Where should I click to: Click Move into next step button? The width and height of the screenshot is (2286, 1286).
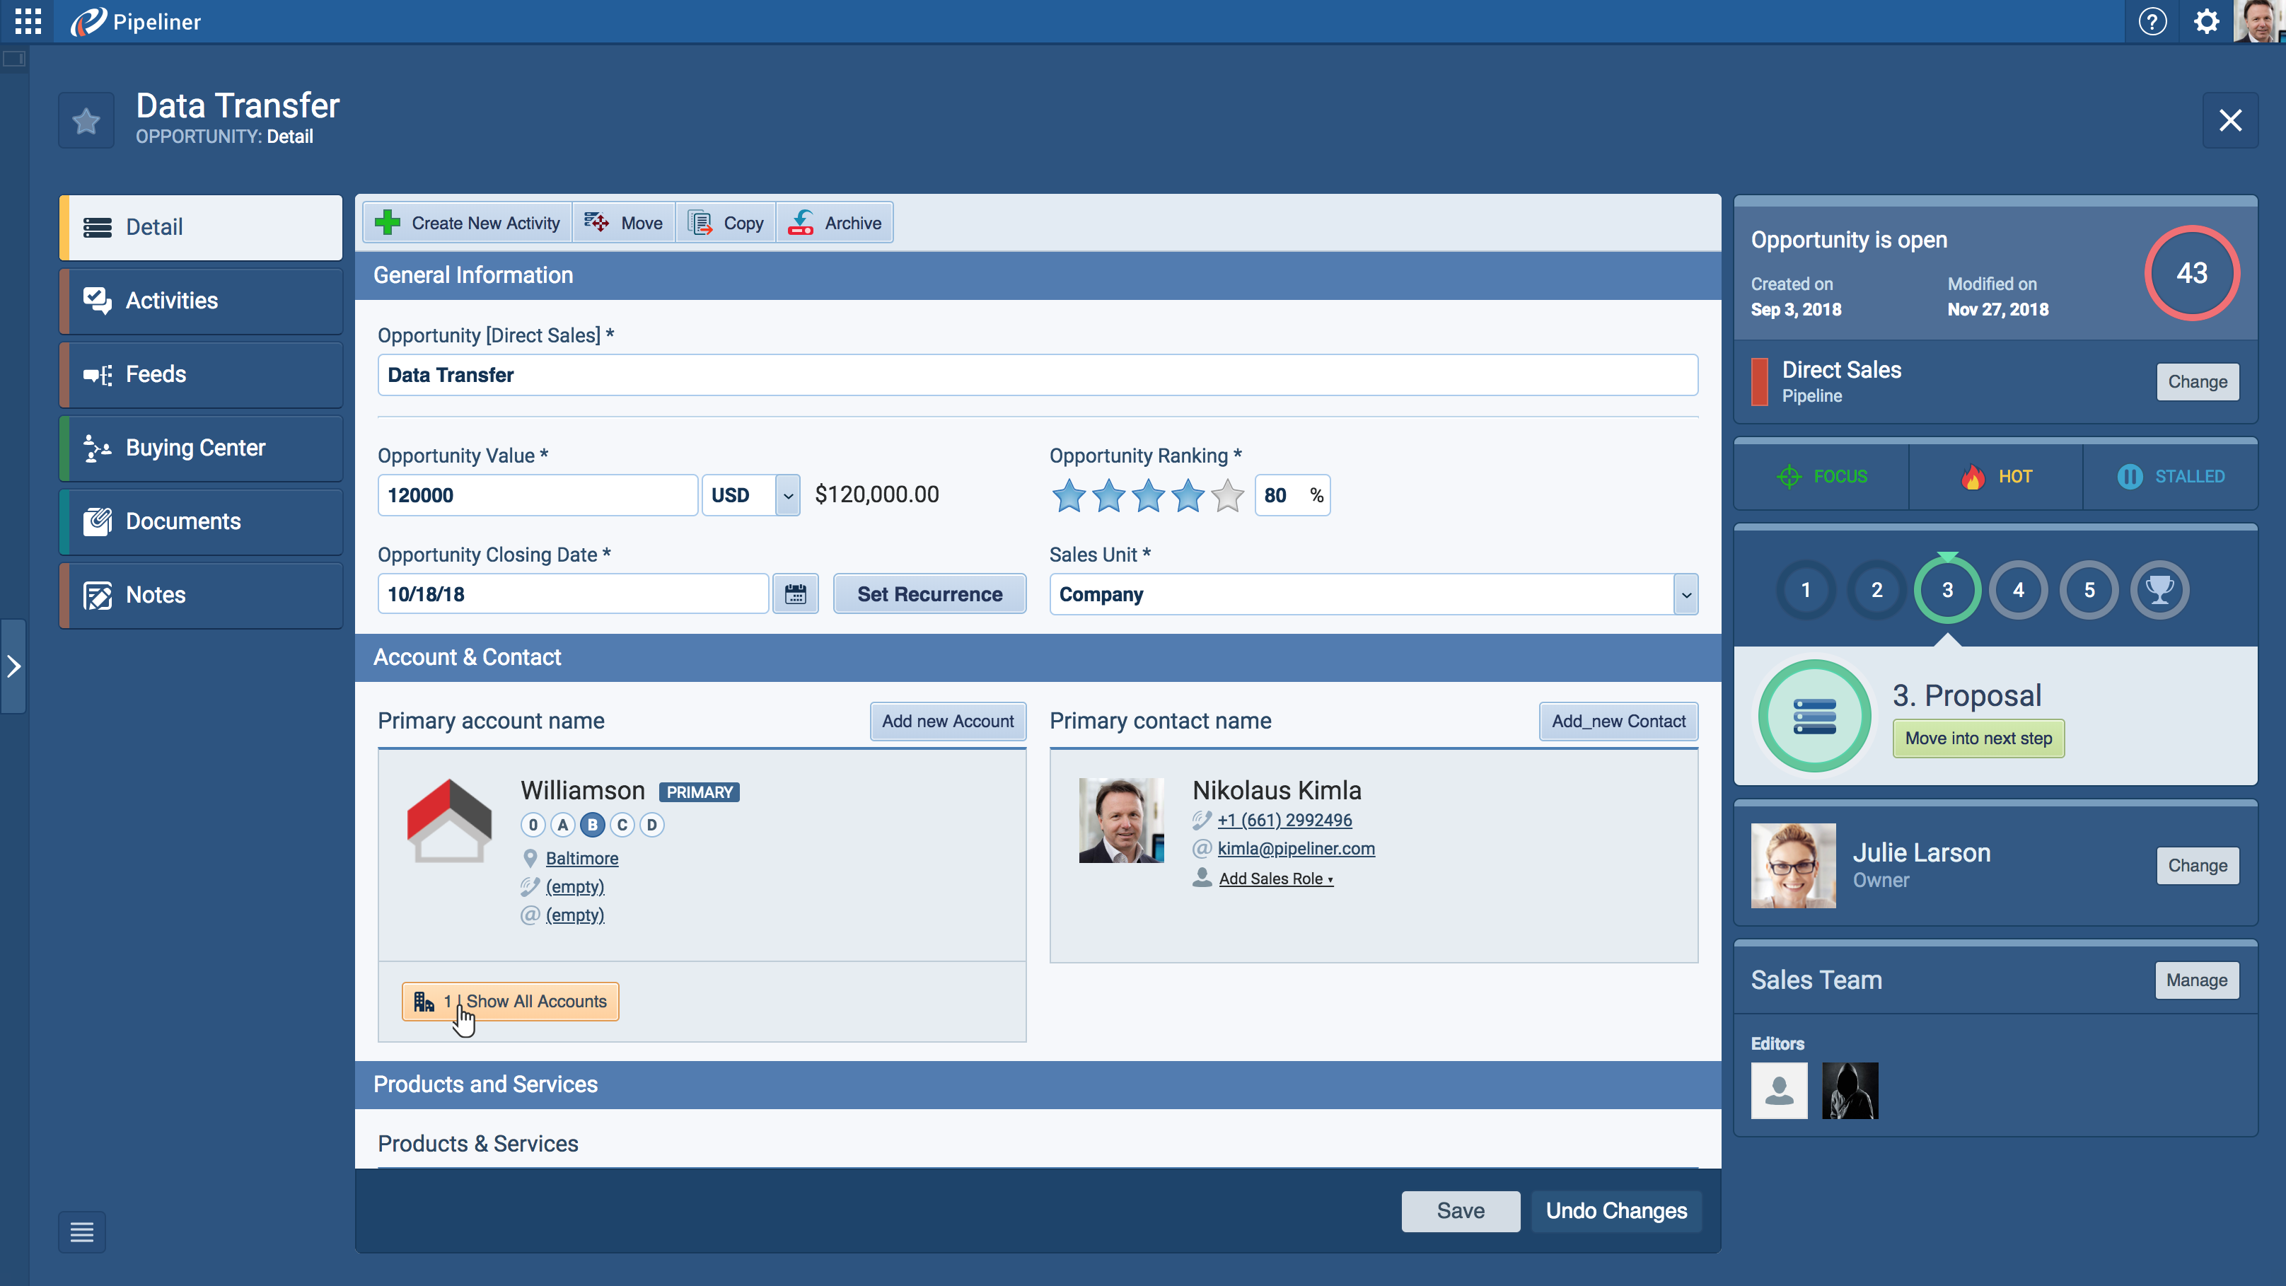coord(1978,738)
